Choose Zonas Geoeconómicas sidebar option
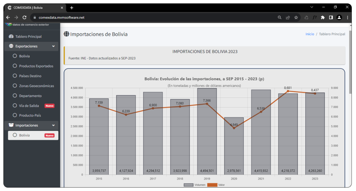 coord(36,86)
